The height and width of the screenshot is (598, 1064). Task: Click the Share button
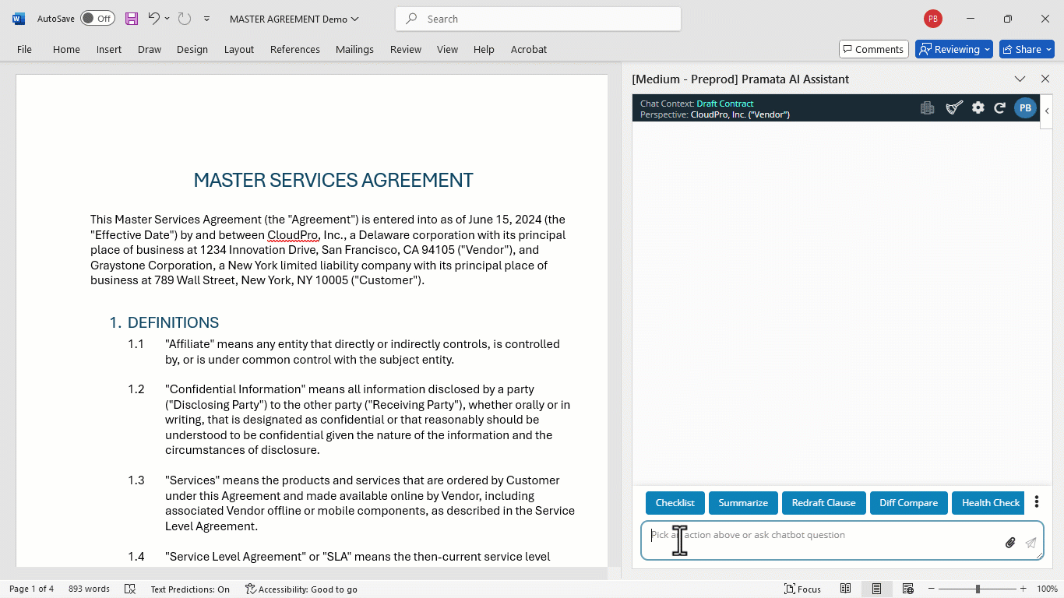(1027, 49)
